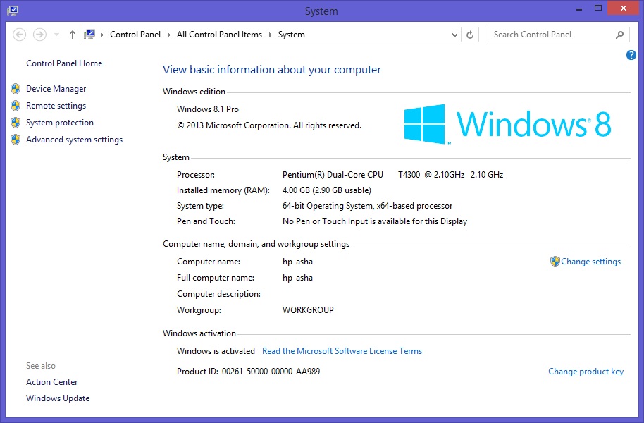The image size is (644, 423).
Task: Click the 4.00 GB (2.90 GB usable) value
Action: [326, 190]
